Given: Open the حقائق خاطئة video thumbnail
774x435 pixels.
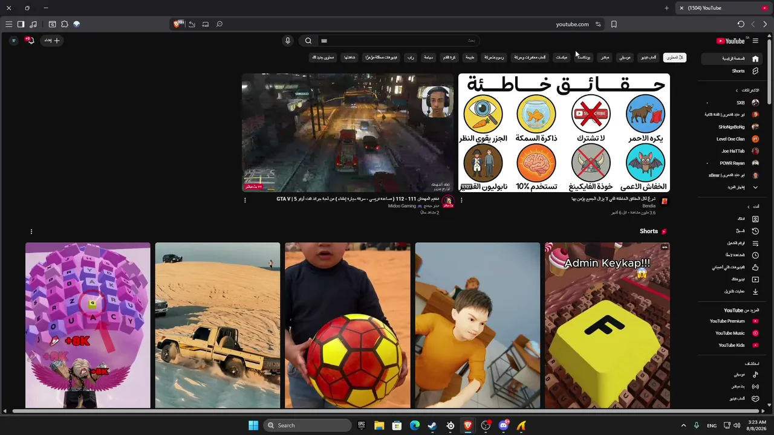Looking at the screenshot, I should pyautogui.click(x=564, y=133).
